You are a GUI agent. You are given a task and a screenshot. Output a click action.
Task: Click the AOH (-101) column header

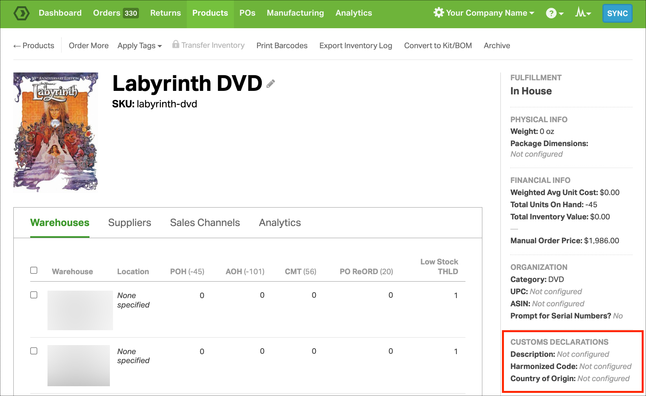pyautogui.click(x=245, y=271)
